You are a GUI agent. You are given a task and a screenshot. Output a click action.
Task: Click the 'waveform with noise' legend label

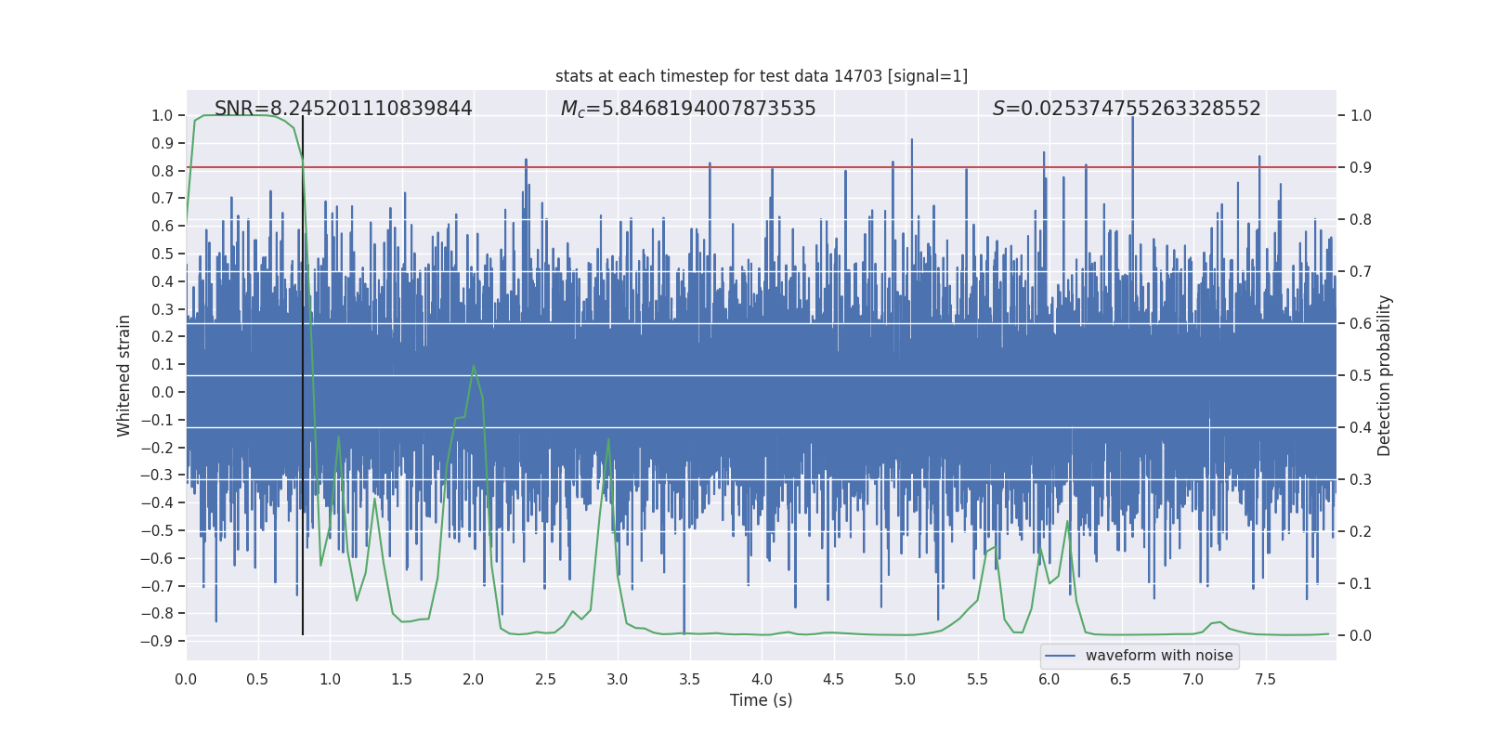coord(1158,656)
